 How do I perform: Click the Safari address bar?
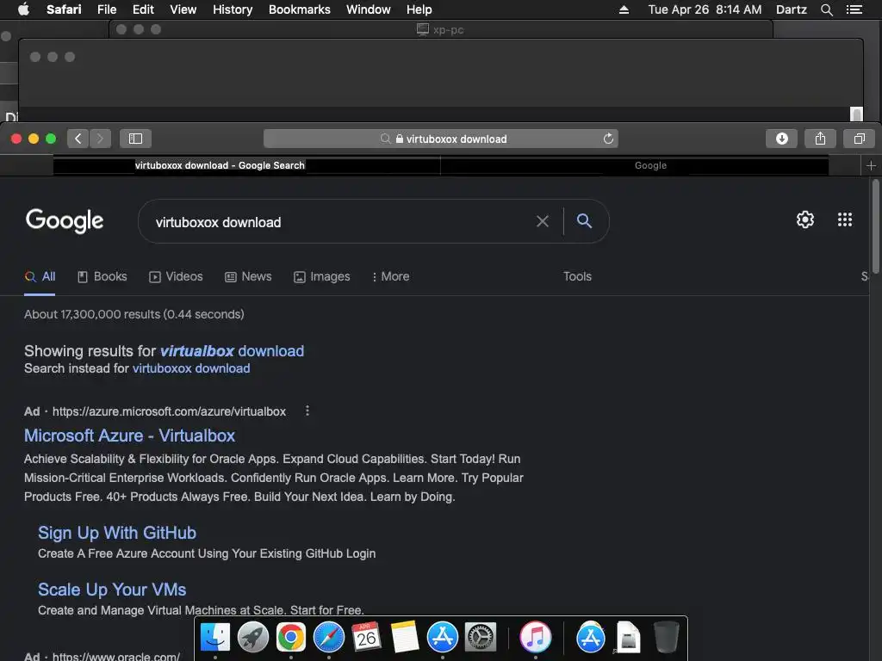[441, 139]
